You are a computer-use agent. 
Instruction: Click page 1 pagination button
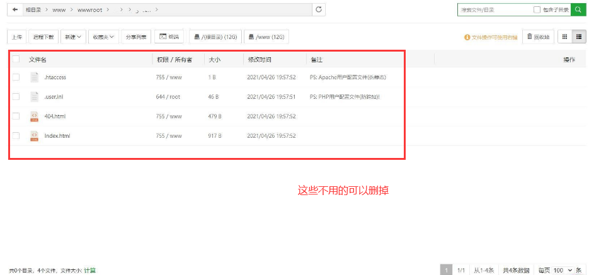coord(446,270)
